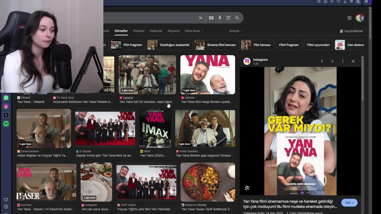Go to next image in preview panel
The width and height of the screenshot is (381, 214).
click(332, 61)
